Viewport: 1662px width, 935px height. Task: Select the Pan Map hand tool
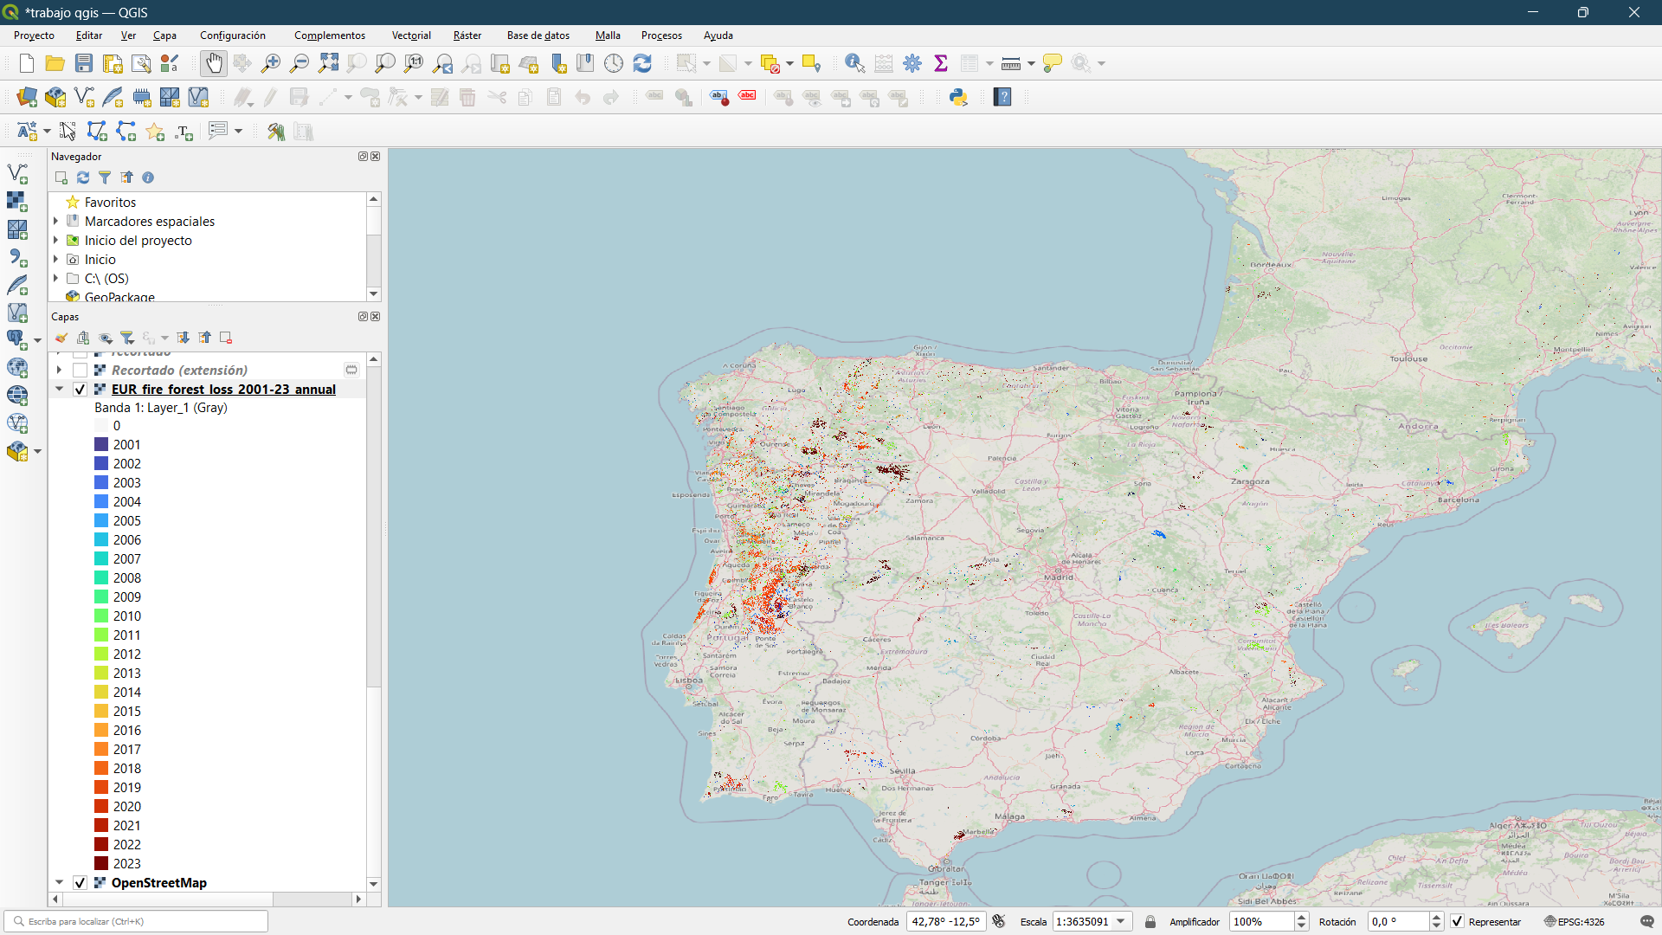pos(213,63)
